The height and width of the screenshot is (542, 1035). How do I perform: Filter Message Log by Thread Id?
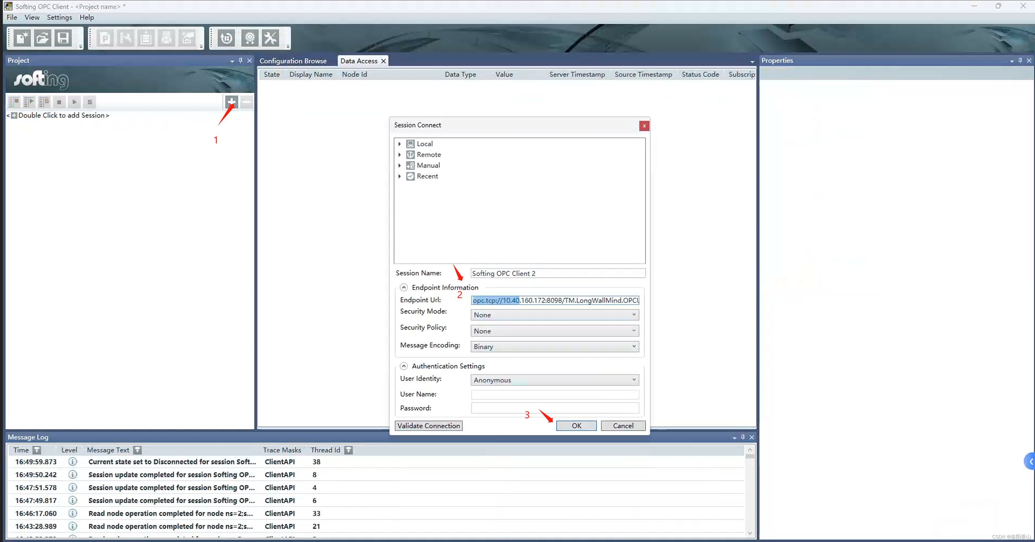(348, 450)
